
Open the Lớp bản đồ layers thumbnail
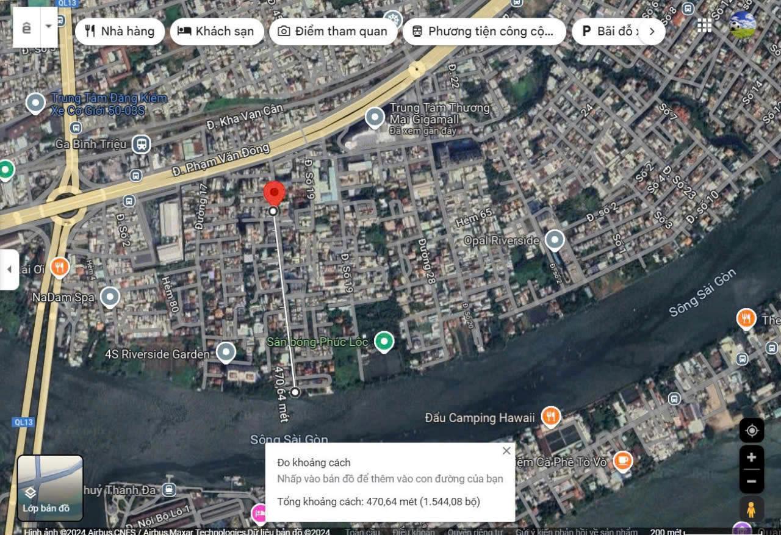(50, 488)
